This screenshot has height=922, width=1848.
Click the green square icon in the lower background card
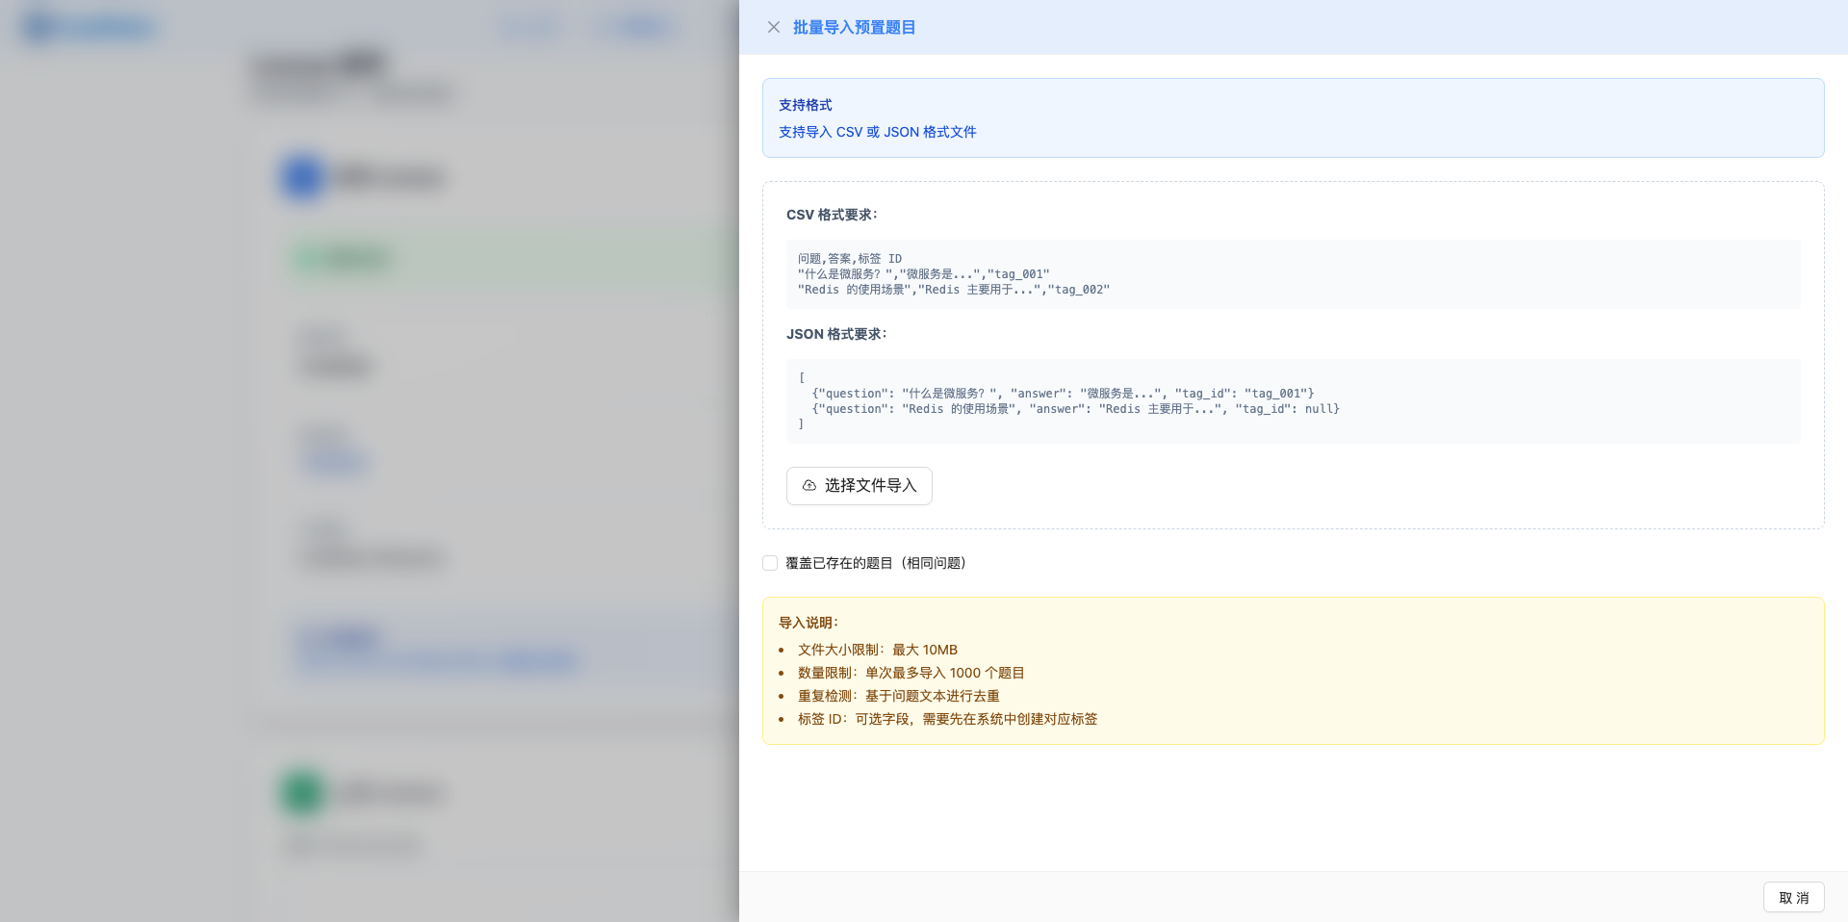[301, 792]
